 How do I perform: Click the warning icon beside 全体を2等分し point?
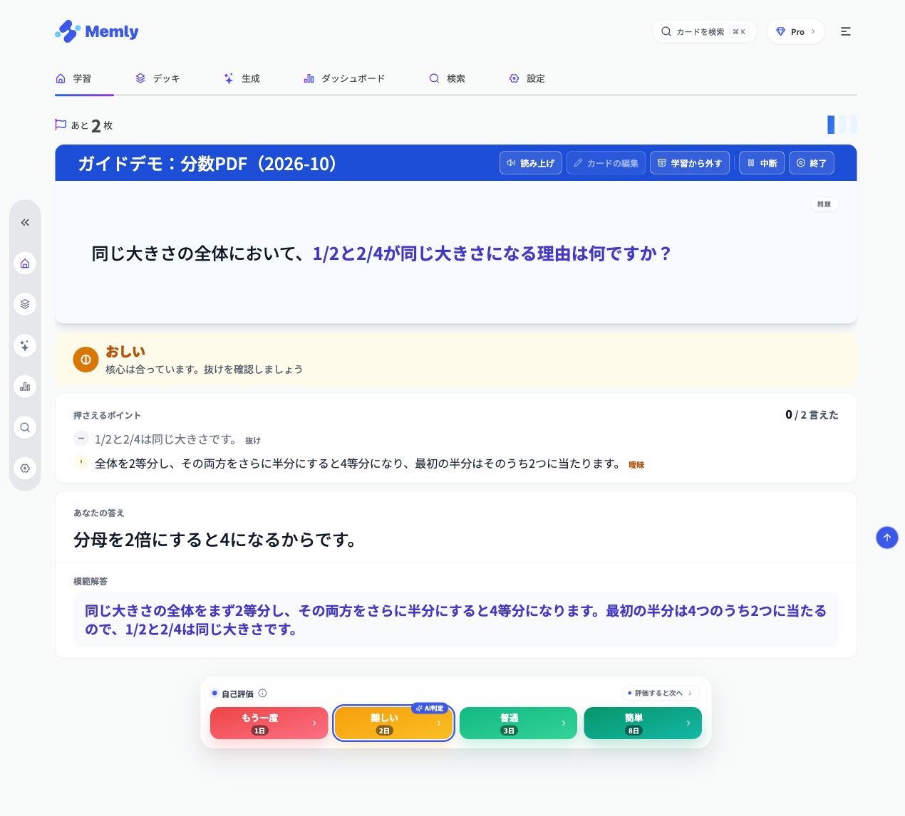coord(81,463)
